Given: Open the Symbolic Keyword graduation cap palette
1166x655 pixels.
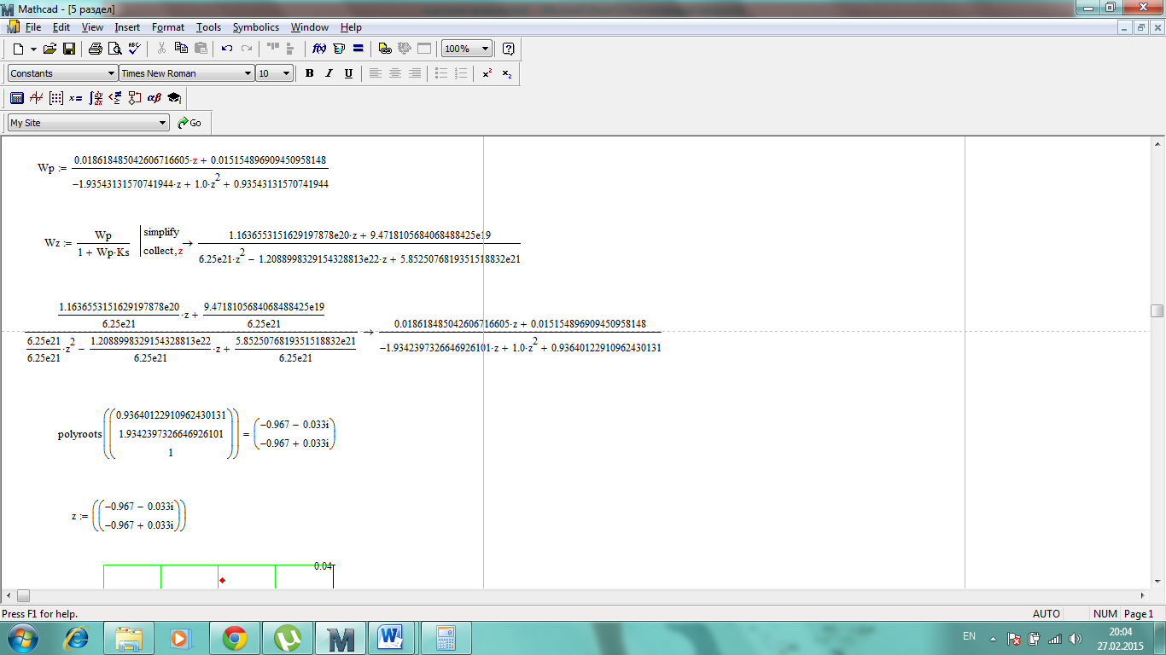Looking at the screenshot, I should click(x=174, y=98).
